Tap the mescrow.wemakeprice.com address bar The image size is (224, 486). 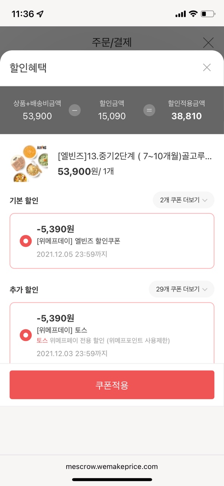[x=112, y=467]
